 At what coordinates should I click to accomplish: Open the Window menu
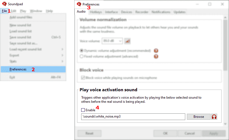pos(36,11)
